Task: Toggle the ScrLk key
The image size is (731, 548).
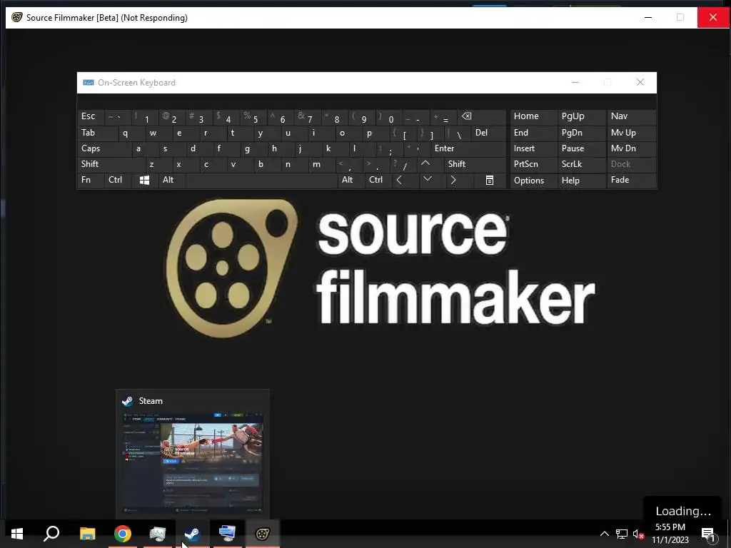Action: (x=581, y=164)
